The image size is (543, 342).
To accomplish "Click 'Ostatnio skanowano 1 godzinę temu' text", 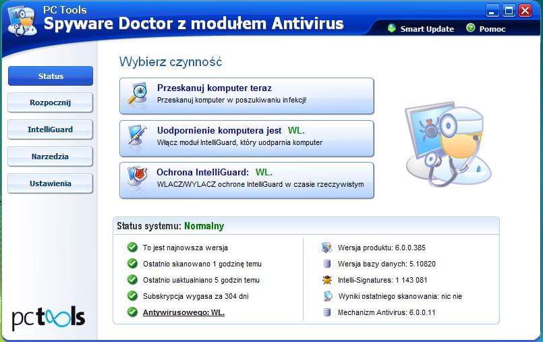I will tap(202, 264).
